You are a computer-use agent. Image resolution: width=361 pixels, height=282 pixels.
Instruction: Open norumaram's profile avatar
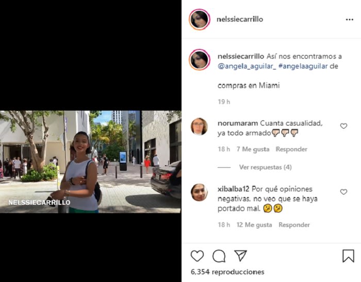[x=200, y=126]
